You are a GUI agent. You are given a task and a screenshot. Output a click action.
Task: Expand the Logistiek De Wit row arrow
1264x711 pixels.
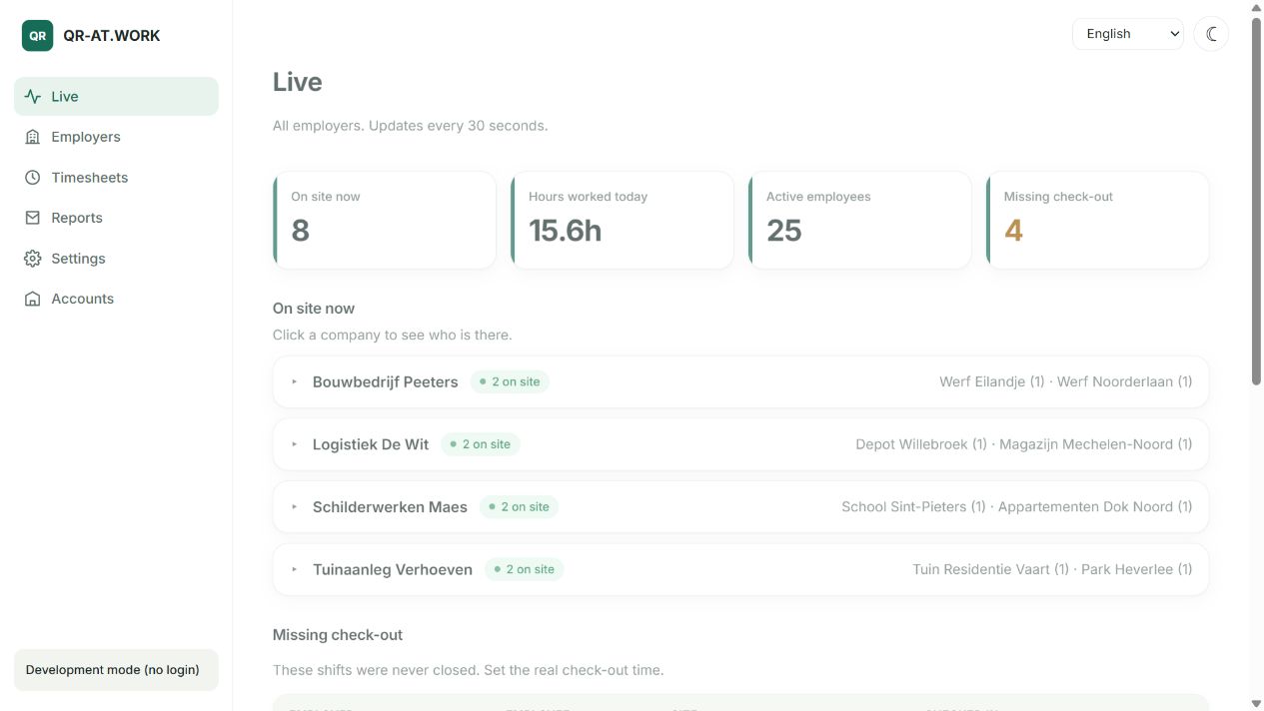[295, 444]
